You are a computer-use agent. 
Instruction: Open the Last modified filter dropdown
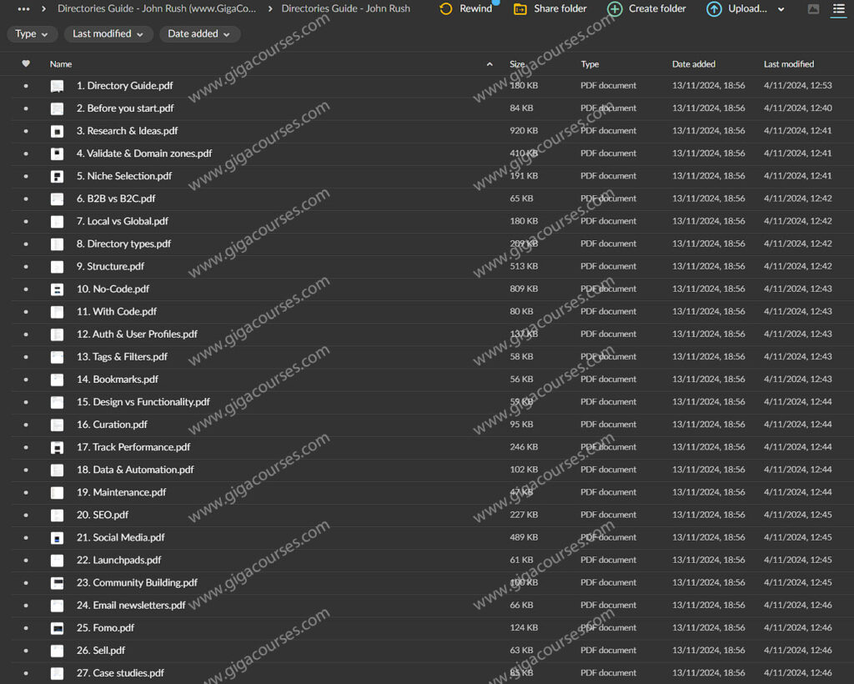click(108, 34)
